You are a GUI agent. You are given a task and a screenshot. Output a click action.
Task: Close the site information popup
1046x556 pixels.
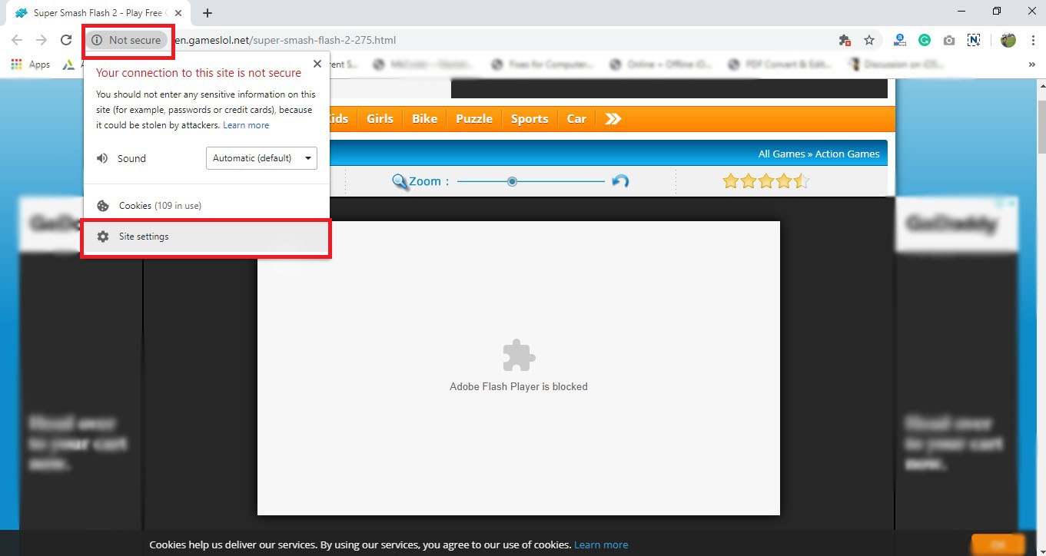click(317, 64)
